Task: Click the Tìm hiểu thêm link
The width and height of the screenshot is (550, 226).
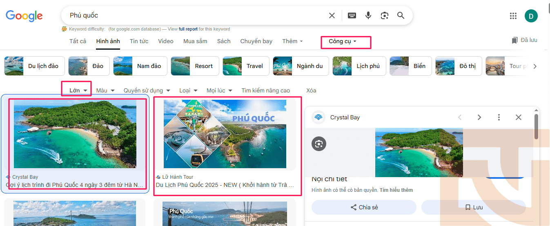Action: pos(396,190)
